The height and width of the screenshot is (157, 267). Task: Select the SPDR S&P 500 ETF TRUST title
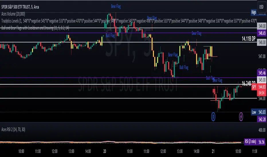point(20,7)
